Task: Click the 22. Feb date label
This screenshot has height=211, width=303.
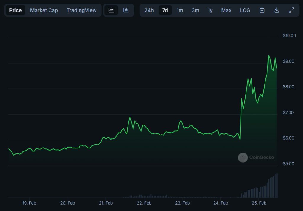Action: [x=144, y=203]
